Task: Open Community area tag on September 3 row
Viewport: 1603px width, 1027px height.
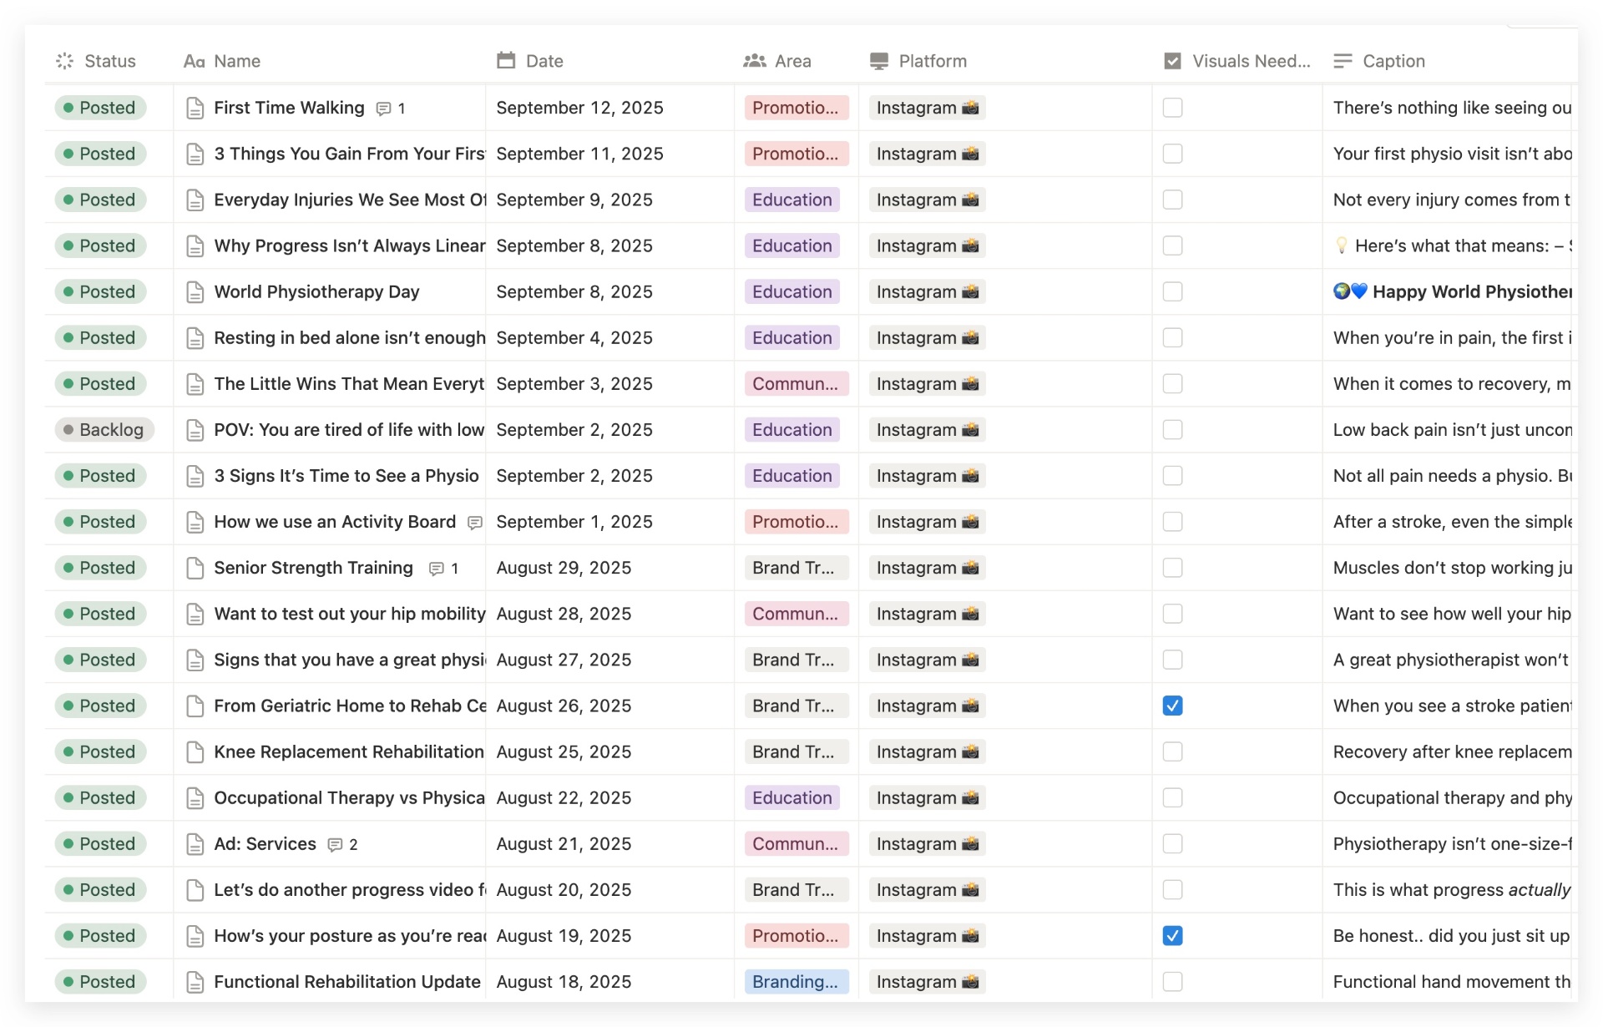Action: click(x=796, y=383)
